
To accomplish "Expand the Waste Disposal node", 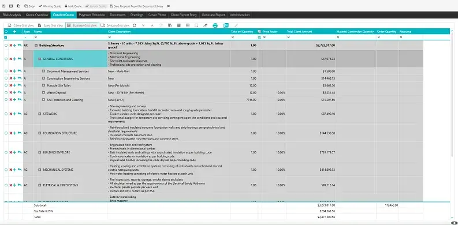I will coord(43,92).
